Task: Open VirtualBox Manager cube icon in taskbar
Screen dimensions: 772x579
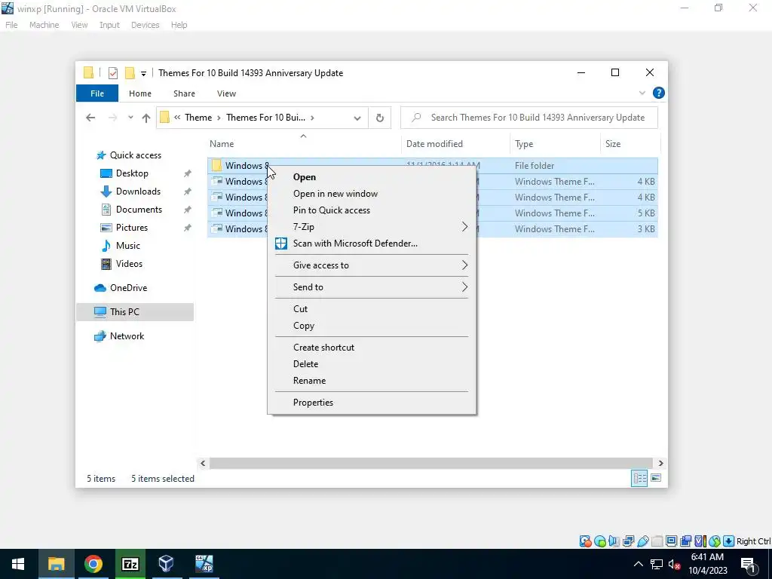Action: pos(166,564)
